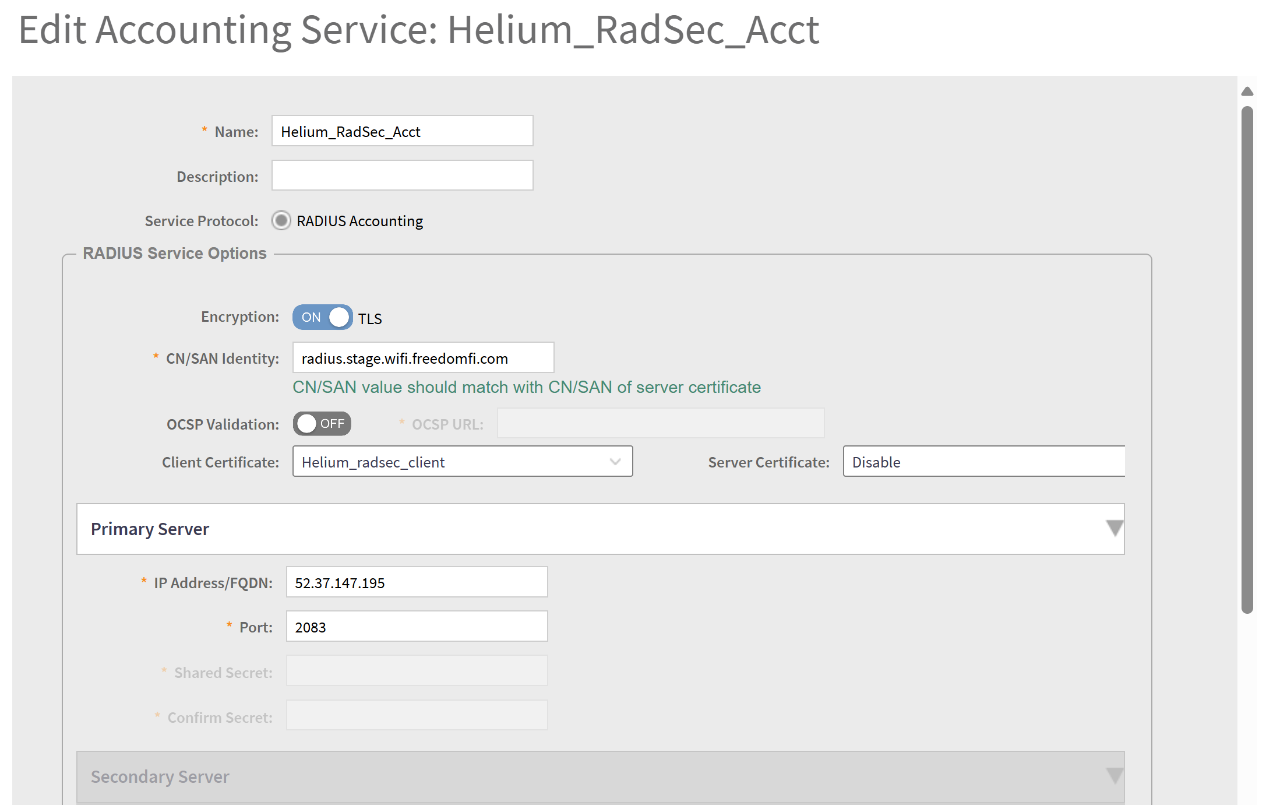Expand the Secondary Server panel header

coord(600,776)
